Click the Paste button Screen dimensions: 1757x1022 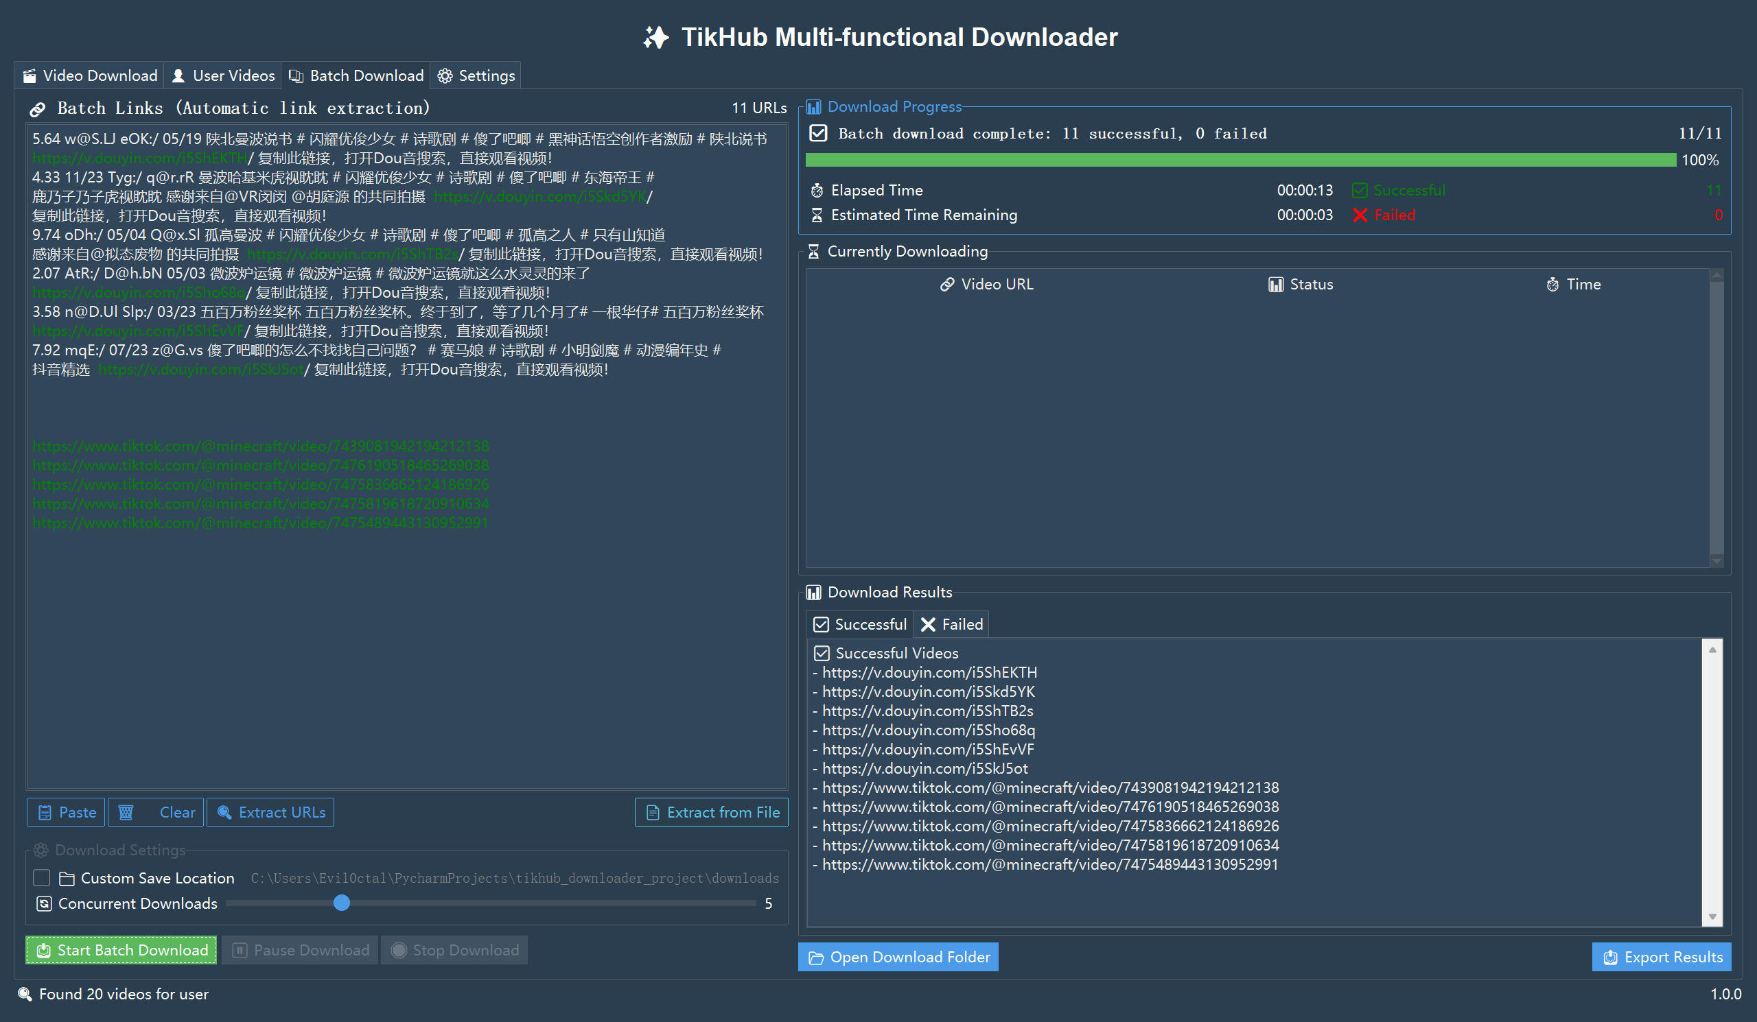pos(67,812)
